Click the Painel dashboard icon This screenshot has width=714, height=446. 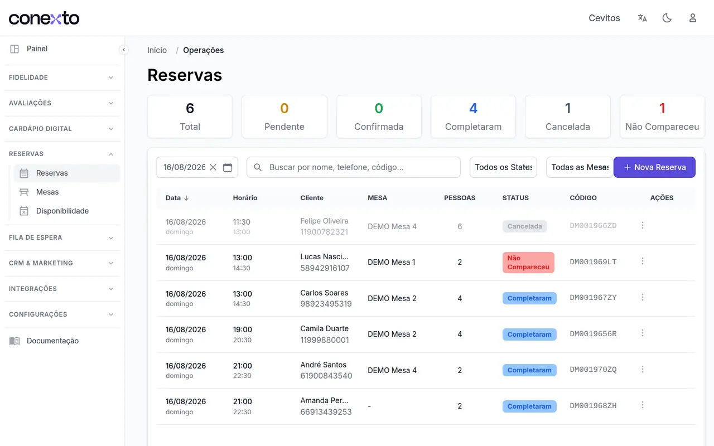click(x=15, y=49)
